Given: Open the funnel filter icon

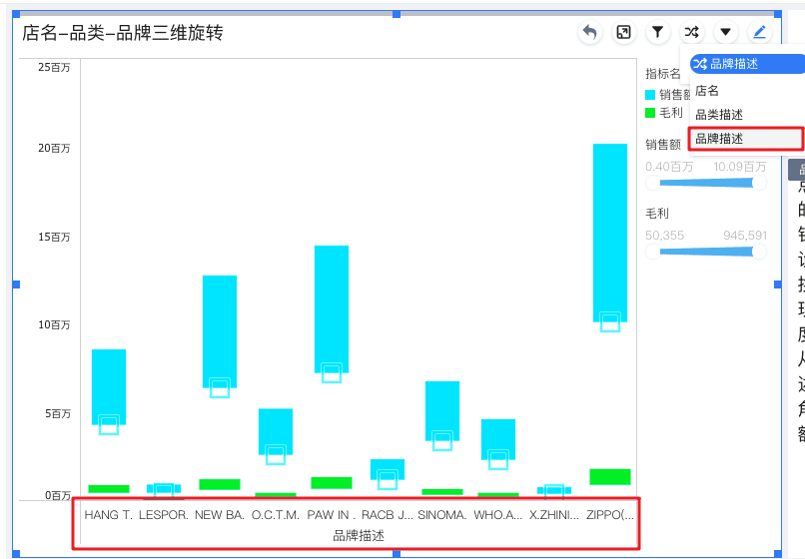Looking at the screenshot, I should click(x=657, y=32).
